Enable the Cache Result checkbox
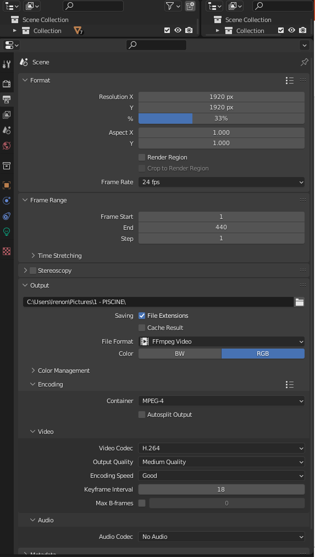 142,328
